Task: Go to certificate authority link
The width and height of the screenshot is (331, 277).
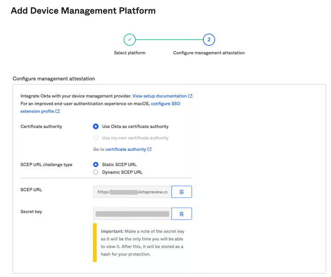Action: pos(128,150)
